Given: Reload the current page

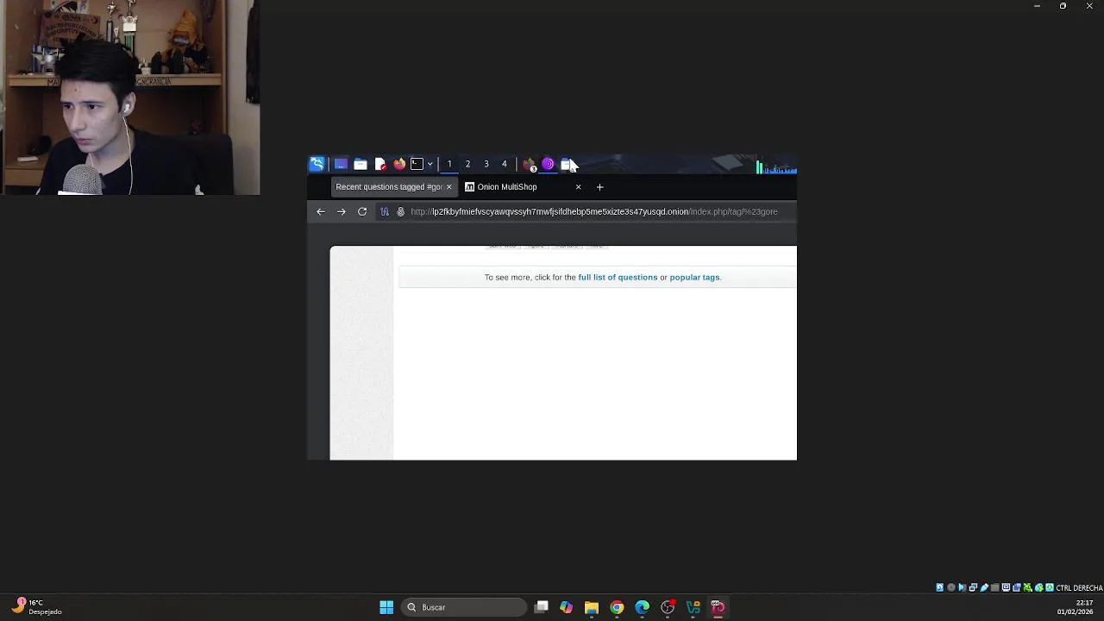Looking at the screenshot, I should click(362, 211).
